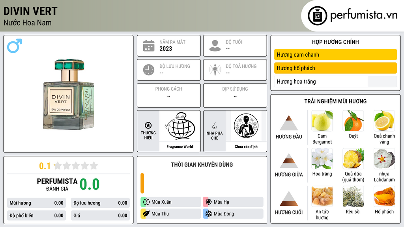Viewport: 404px width, 227px height.
Task: Click the sillage icon for Độ toả hương
Action: pos(215,70)
